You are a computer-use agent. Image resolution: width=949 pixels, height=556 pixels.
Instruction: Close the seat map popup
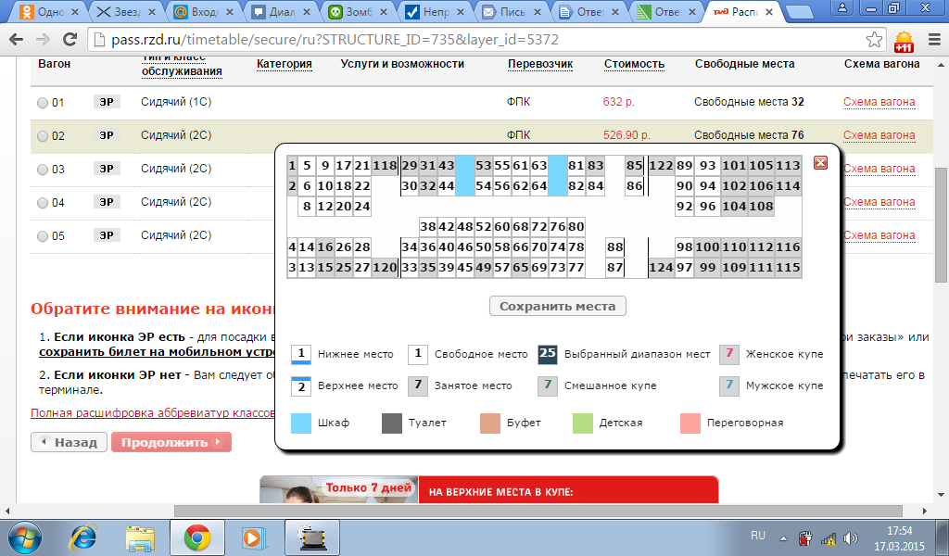819,163
